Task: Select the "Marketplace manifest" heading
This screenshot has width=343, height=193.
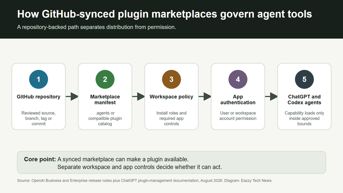Action: pyautogui.click(x=105, y=100)
